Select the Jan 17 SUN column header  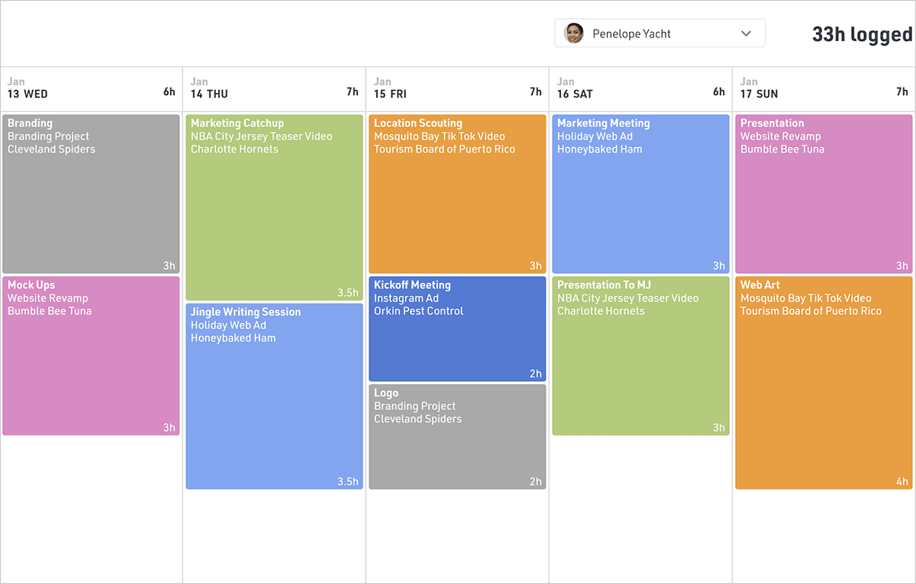pos(824,88)
